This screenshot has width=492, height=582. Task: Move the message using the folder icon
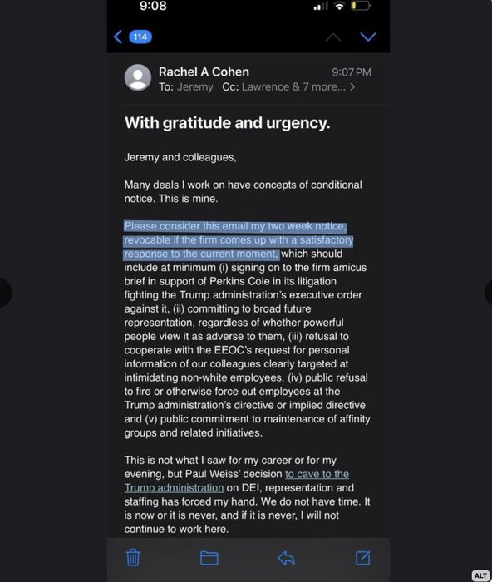coord(209,558)
